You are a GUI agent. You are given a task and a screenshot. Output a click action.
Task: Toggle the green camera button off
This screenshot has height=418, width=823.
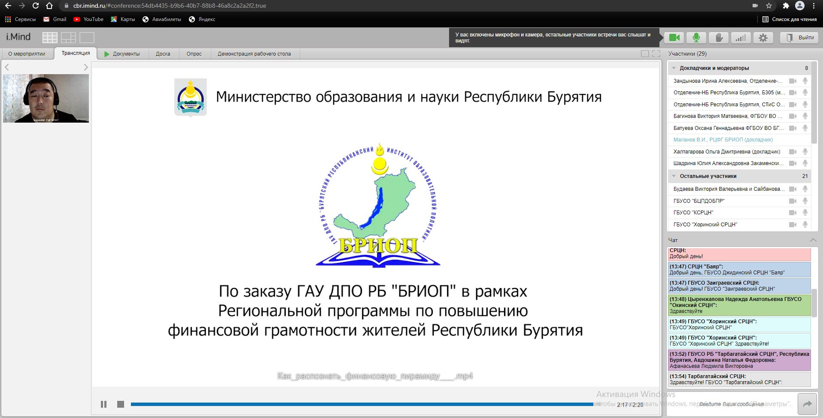(x=674, y=38)
